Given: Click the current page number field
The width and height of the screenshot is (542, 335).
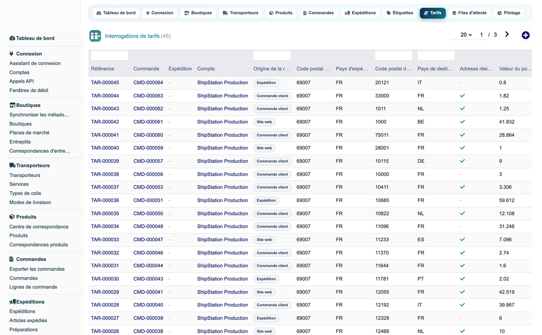Looking at the screenshot, I should (x=481, y=35).
